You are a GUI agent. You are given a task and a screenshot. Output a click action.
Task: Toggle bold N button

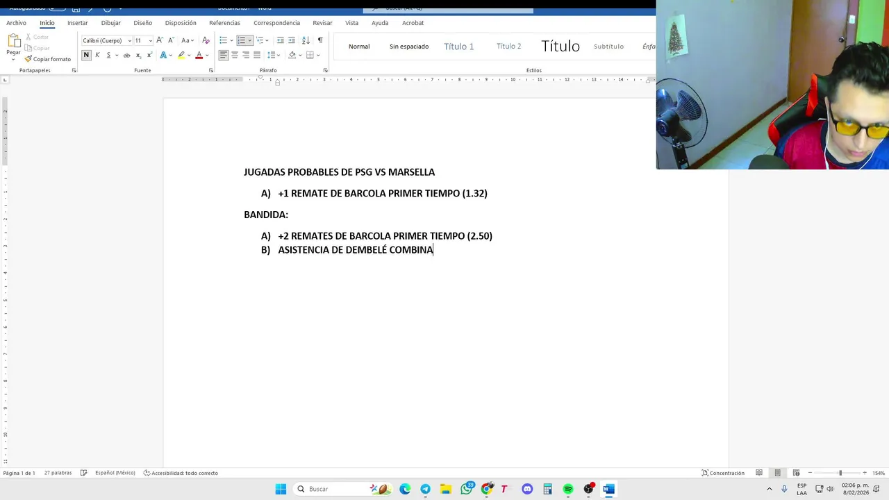click(86, 55)
